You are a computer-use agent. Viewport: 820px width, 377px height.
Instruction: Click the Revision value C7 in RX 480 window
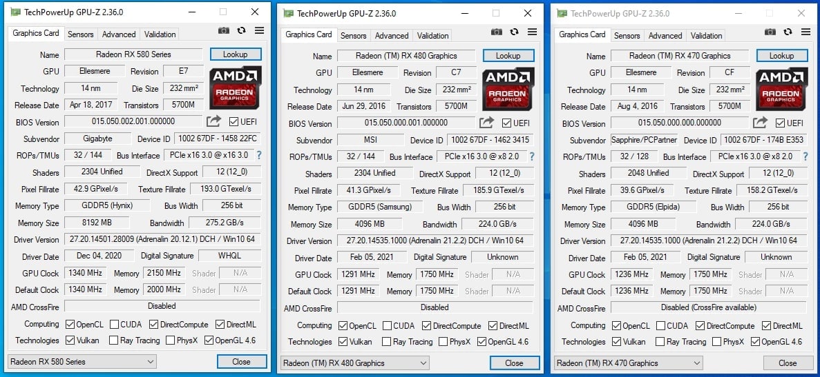point(456,72)
